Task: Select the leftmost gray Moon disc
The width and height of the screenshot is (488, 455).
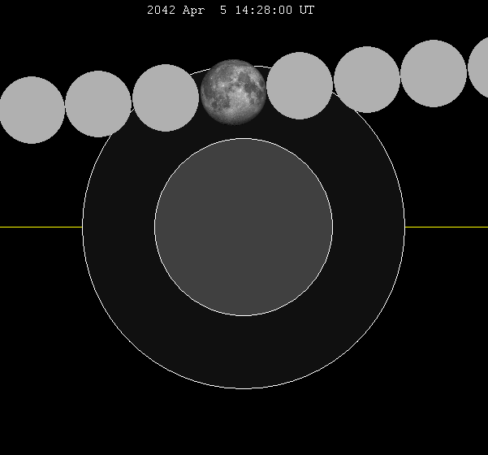Action: 32,110
